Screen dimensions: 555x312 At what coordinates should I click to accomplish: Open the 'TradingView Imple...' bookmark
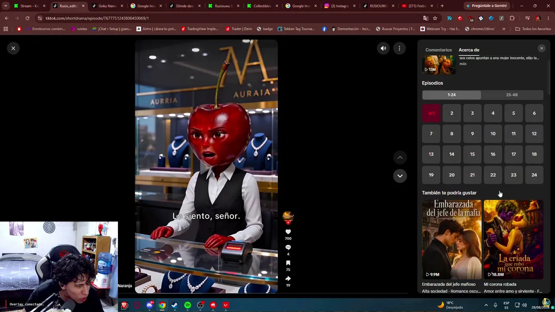[199, 29]
